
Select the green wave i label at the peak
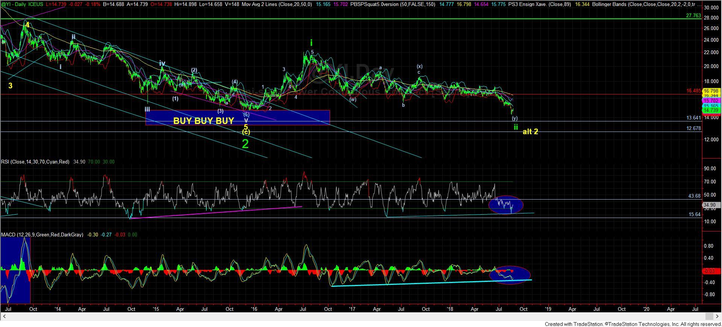coord(311,43)
